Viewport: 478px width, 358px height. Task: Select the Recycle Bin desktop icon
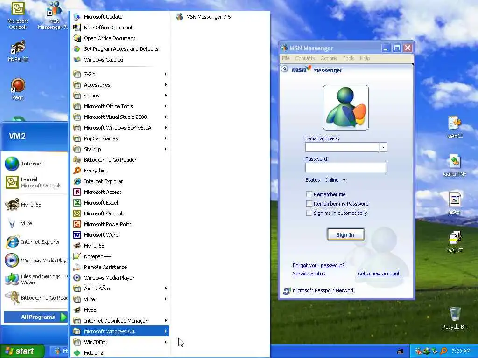[455, 318]
